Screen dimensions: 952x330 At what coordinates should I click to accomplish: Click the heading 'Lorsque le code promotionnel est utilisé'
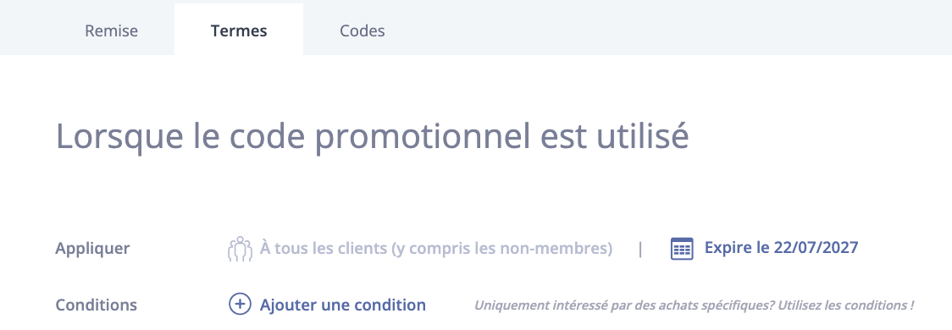pos(372,137)
